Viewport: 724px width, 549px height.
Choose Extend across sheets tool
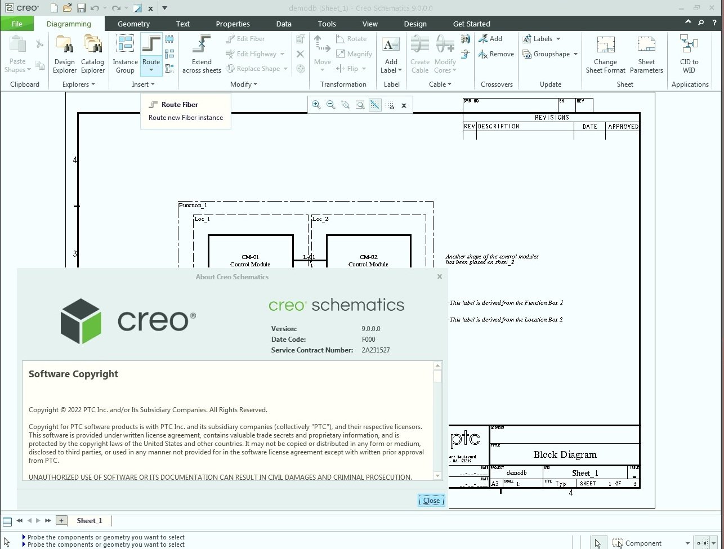coord(202,54)
